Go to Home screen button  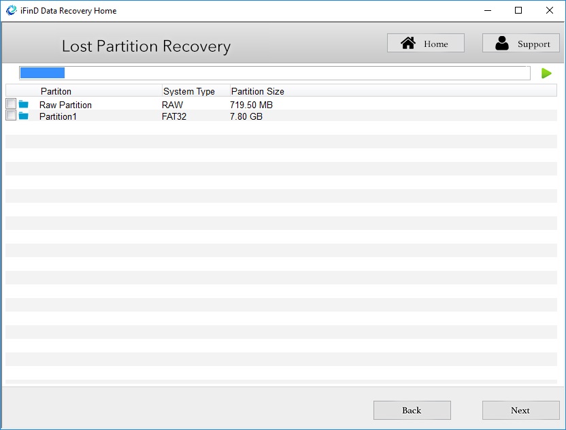click(x=426, y=43)
